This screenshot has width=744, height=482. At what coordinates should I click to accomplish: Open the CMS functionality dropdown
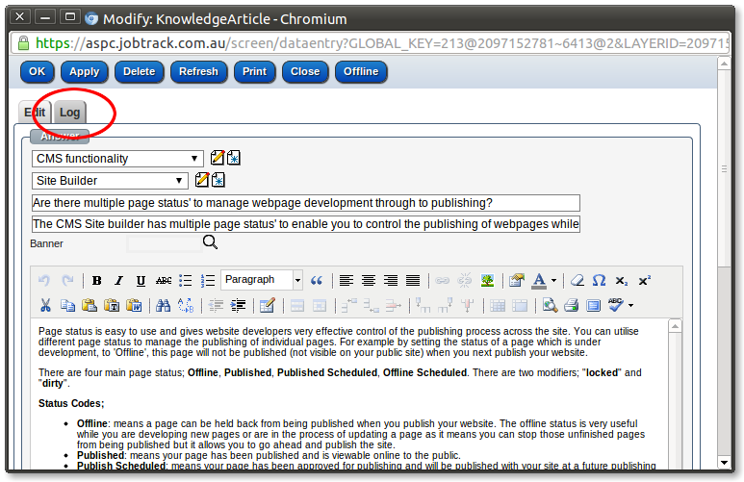[117, 158]
